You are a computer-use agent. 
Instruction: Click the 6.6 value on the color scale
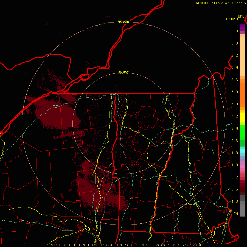click(x=235, y=80)
